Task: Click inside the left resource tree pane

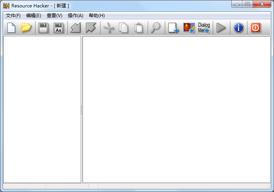Action: click(42, 109)
